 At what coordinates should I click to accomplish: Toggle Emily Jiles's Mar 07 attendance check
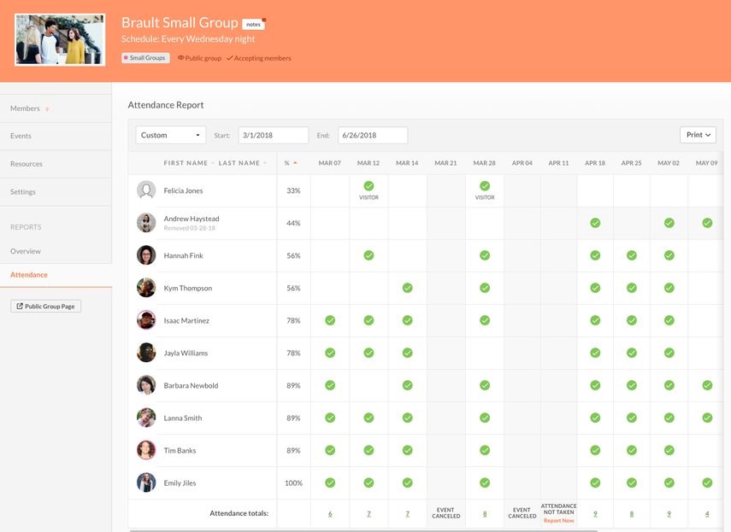(330, 482)
